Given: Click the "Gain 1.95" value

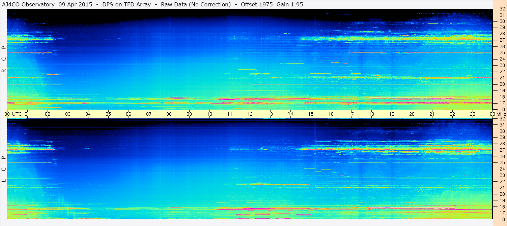Looking at the screenshot, I should point(289,5).
